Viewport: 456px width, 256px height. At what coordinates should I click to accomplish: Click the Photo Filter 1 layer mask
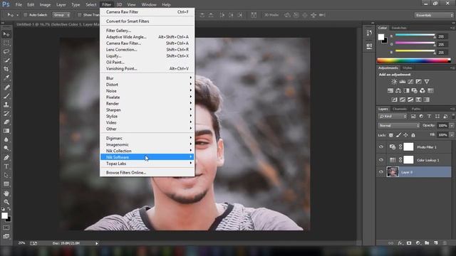tap(408, 147)
